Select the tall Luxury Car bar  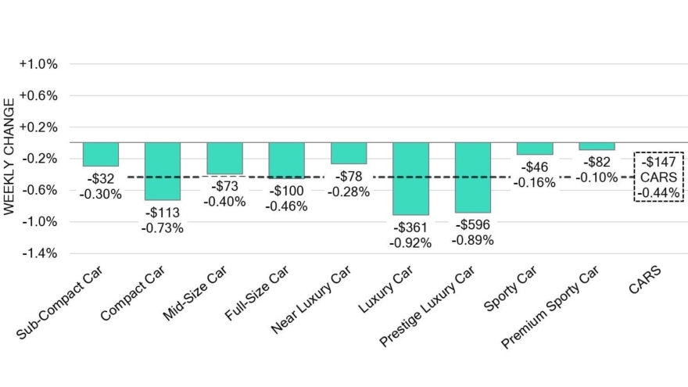coord(410,178)
